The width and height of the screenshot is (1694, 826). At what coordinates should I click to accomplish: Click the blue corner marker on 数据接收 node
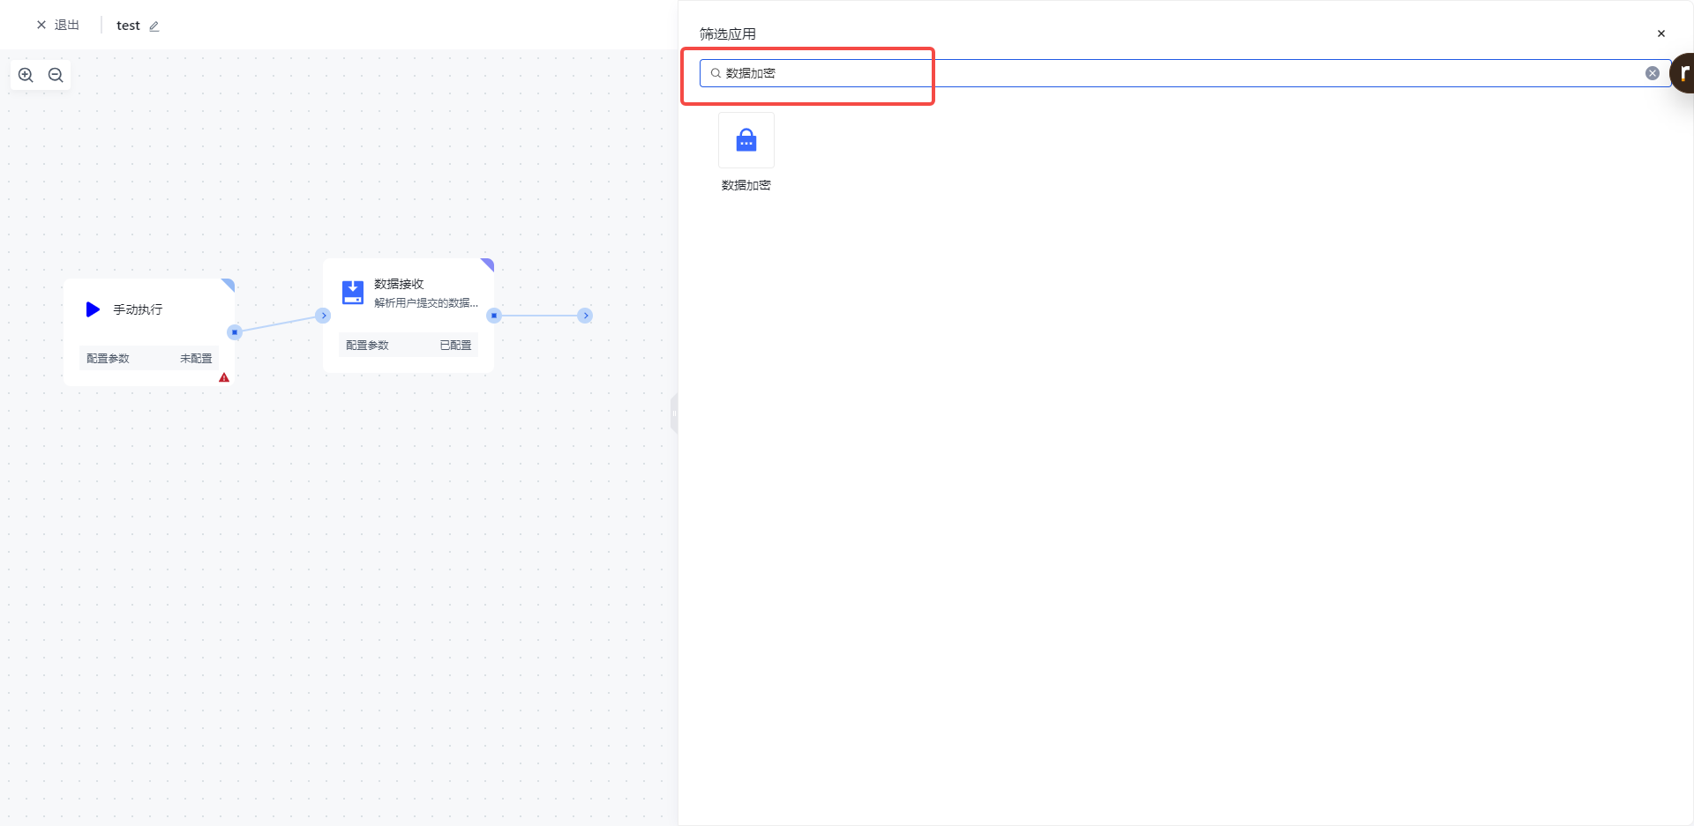pyautogui.click(x=488, y=264)
